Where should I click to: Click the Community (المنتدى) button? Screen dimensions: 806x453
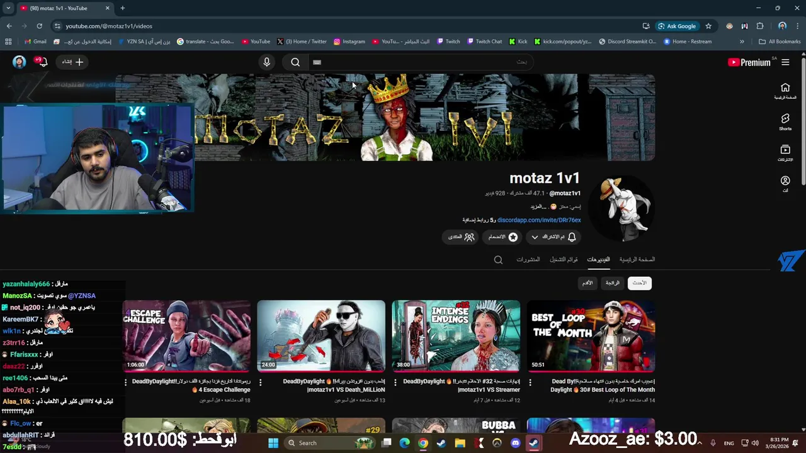(x=461, y=237)
